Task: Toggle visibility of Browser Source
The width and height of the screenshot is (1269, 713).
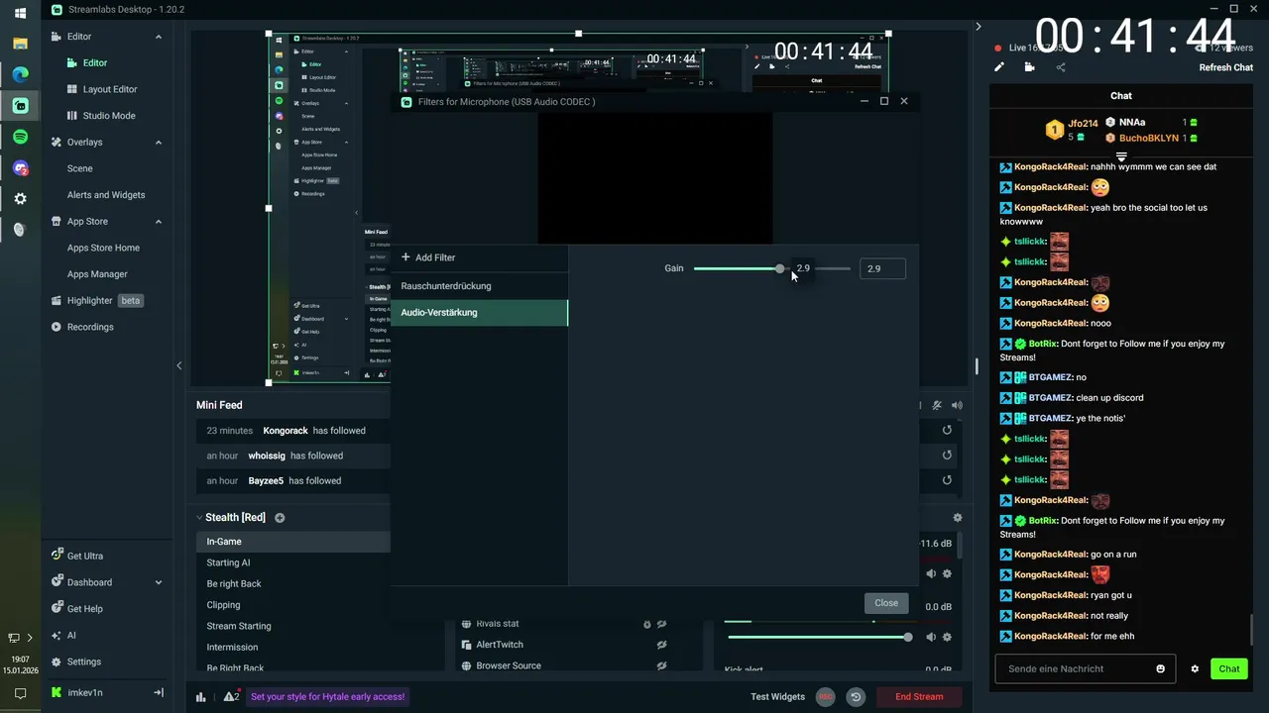Action: click(661, 665)
